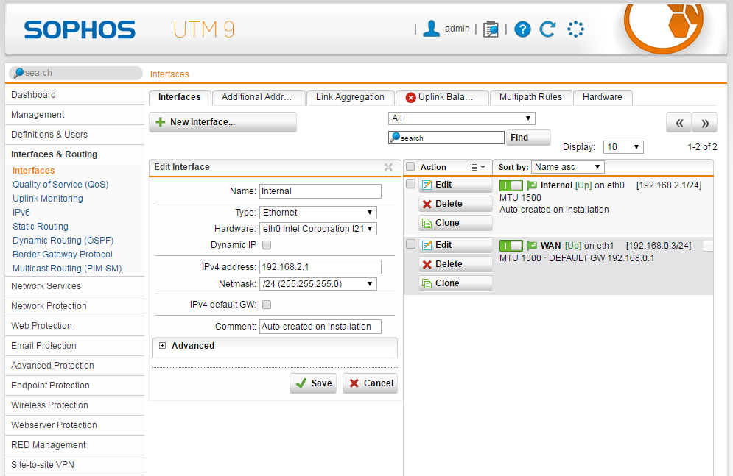Cancel editing the interface
This screenshot has height=476, width=733.
coord(370,383)
